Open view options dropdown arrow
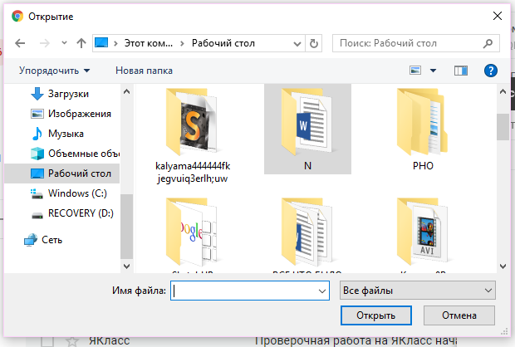 434,71
